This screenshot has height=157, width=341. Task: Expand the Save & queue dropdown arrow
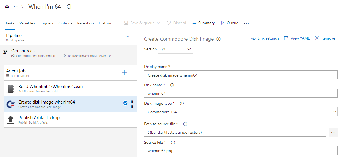(159, 23)
